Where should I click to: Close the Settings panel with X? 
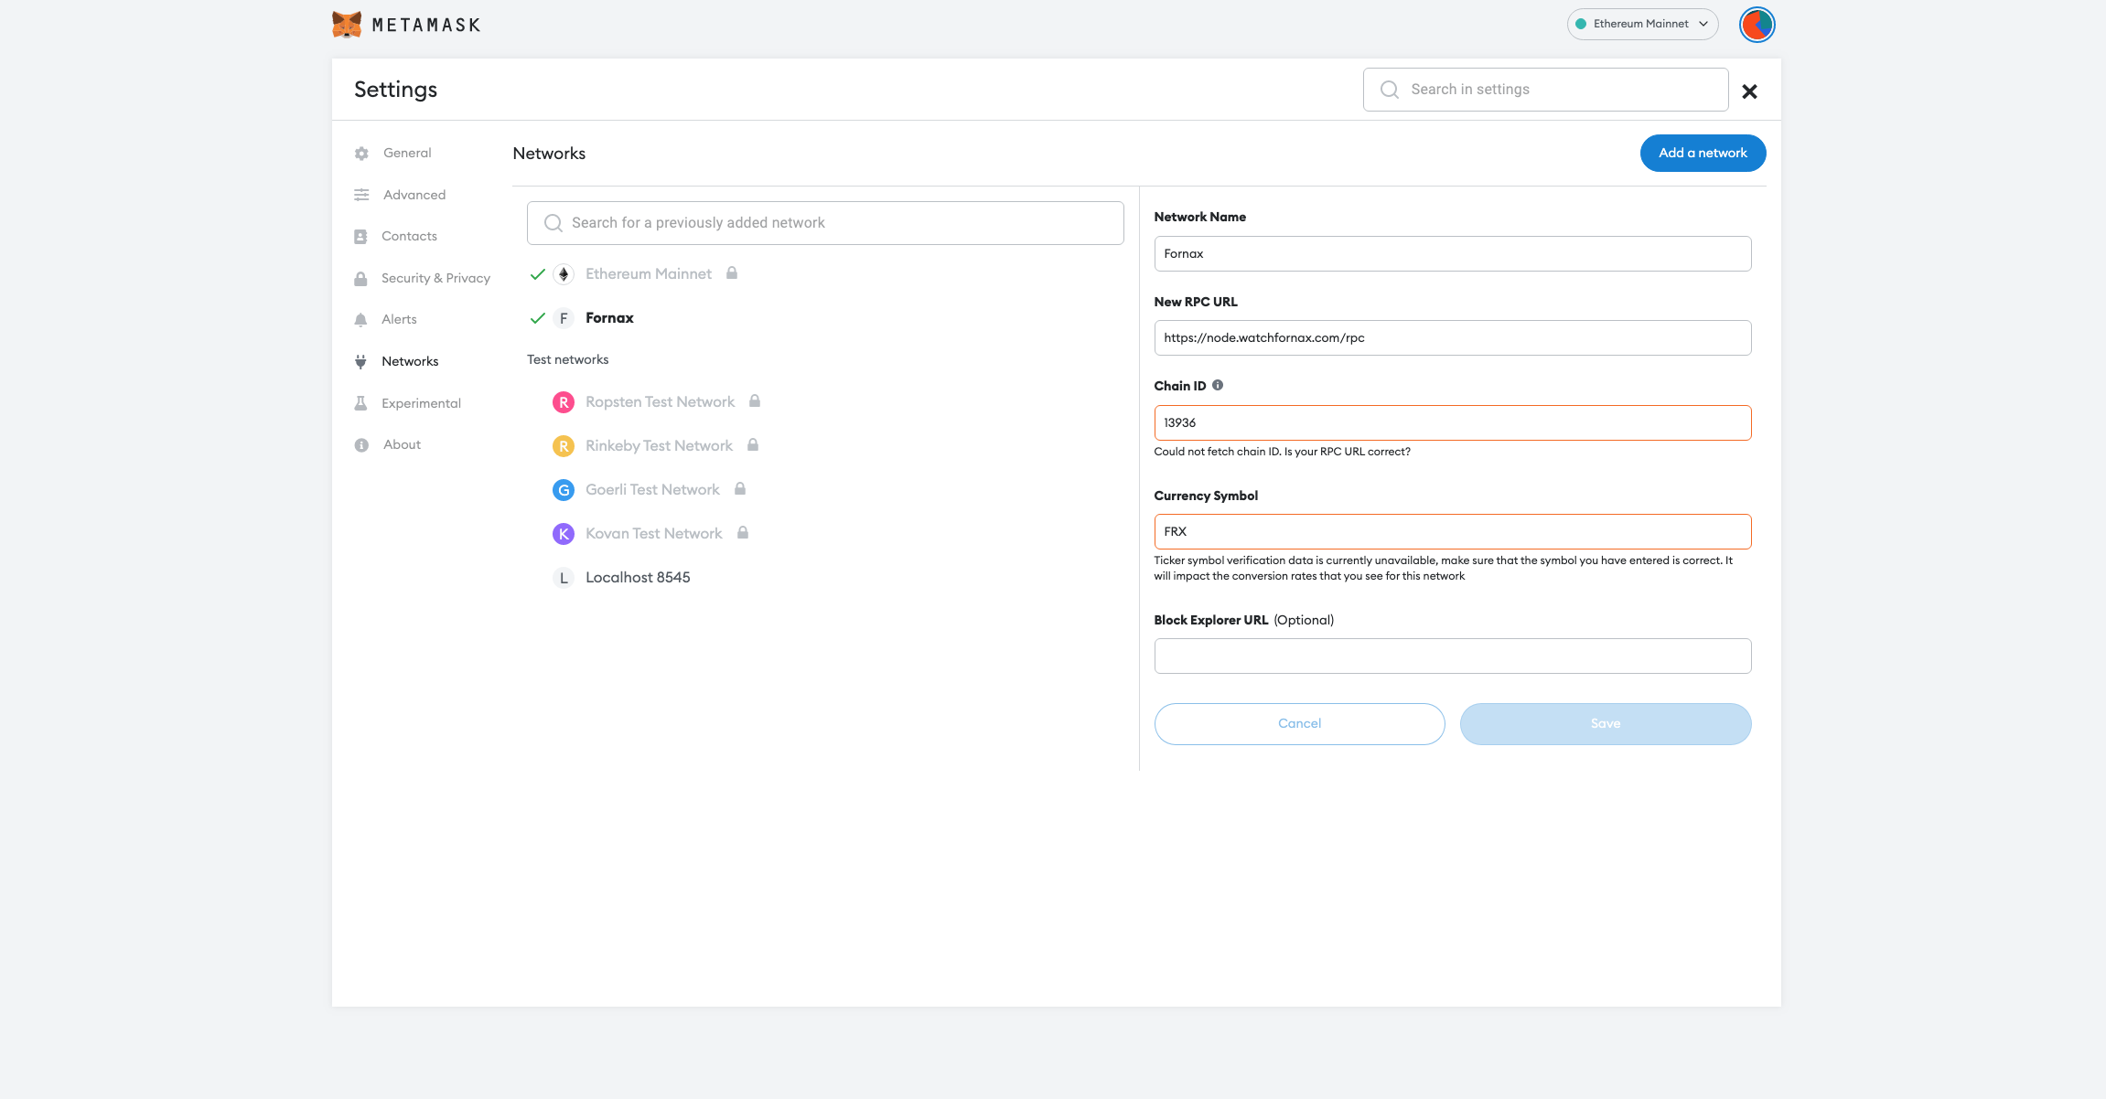(1749, 91)
